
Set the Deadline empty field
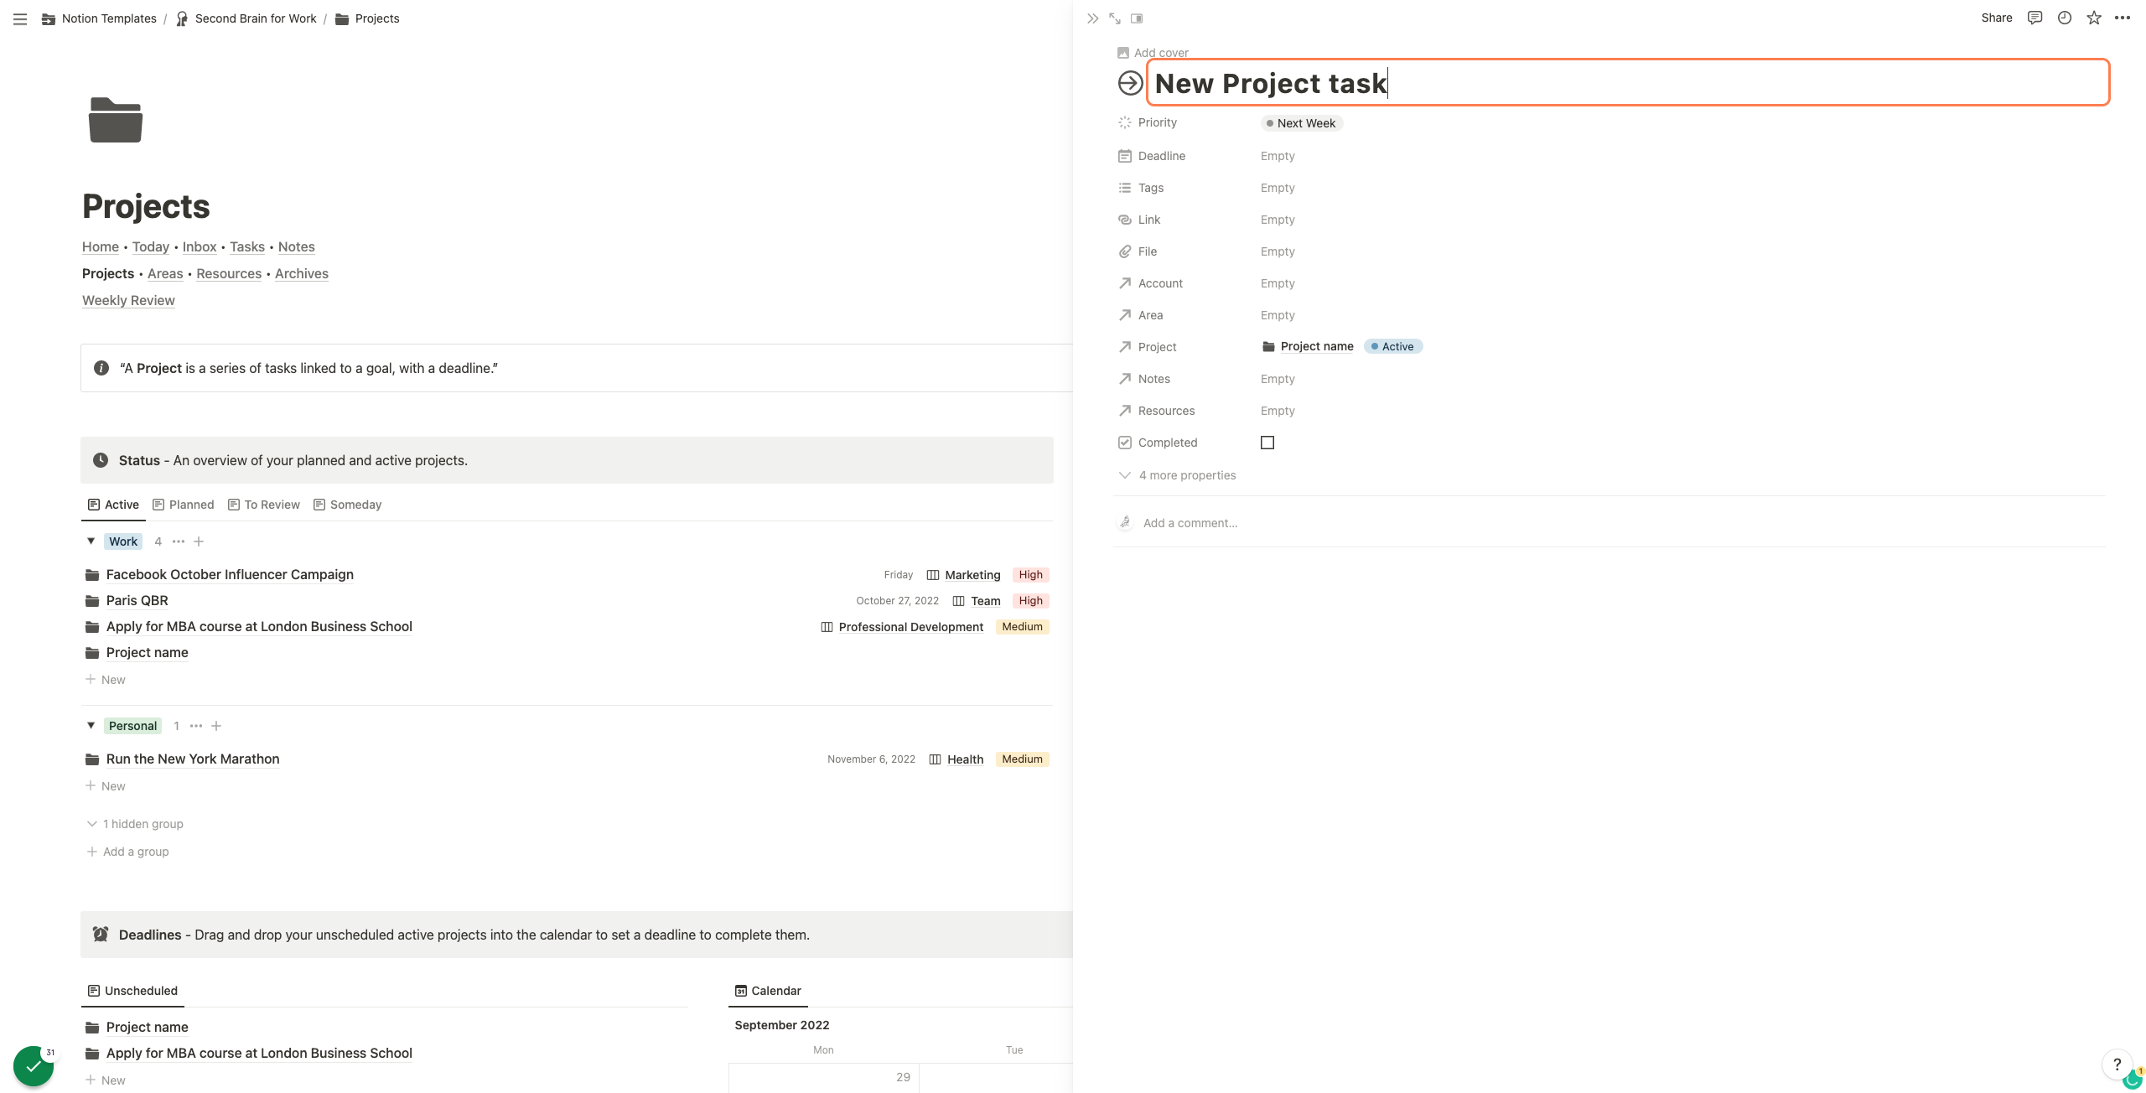tap(1278, 156)
